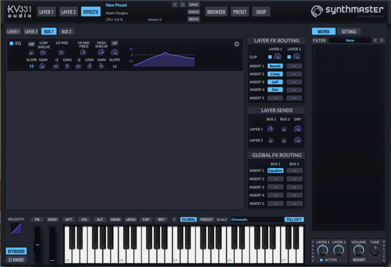Click the Low Shelve frequency knob
391x267 pixels.
(43, 53)
